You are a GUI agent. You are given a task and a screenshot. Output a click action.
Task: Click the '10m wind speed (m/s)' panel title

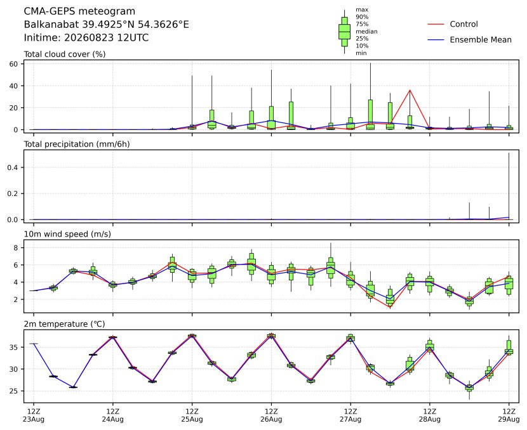(67, 234)
